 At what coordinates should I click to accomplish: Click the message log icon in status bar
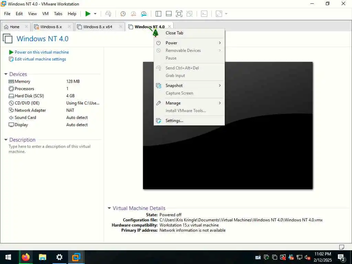pos(341,247)
